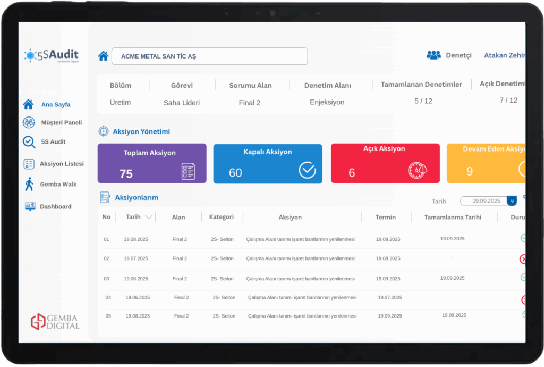Select the purple Toplam Aksiyon card
This screenshot has height=367, width=544.
pos(152,163)
